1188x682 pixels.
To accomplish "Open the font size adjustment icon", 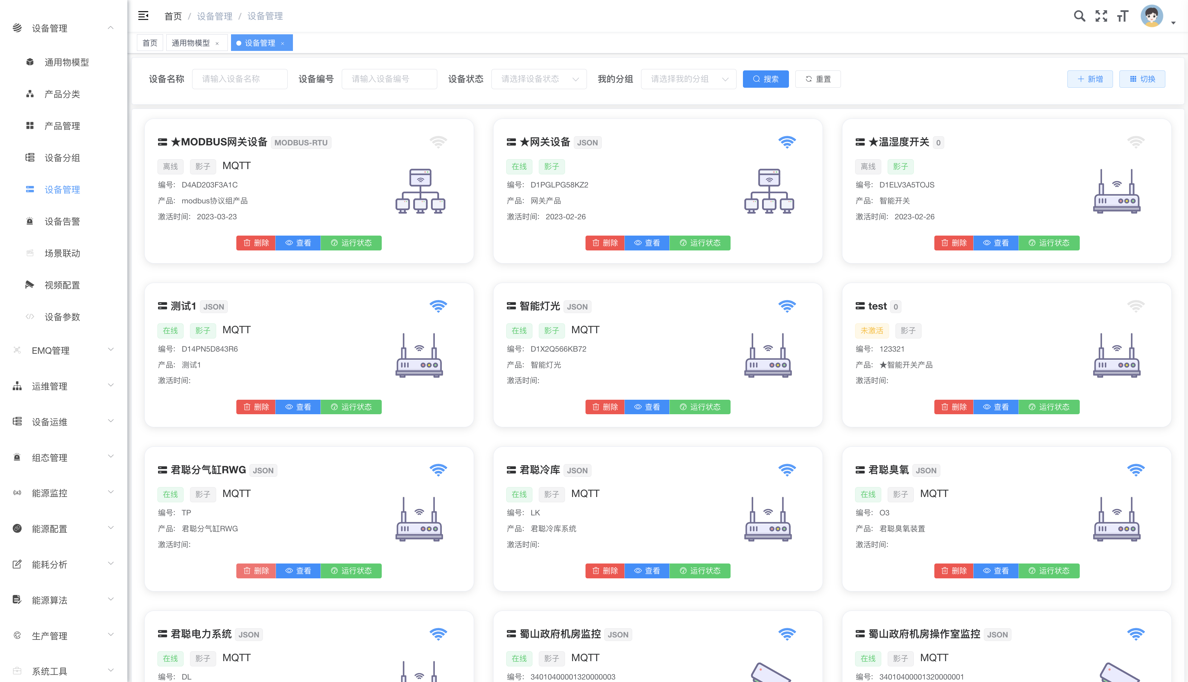I will [1123, 16].
